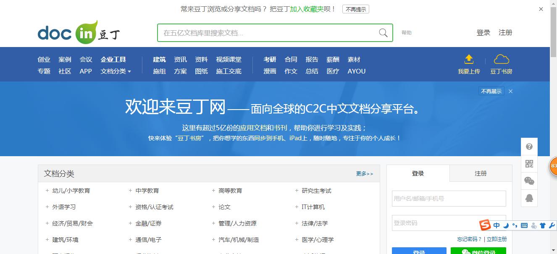This screenshot has height=254, width=557.
Task: Click the search magnifier icon
Action: click(382, 32)
